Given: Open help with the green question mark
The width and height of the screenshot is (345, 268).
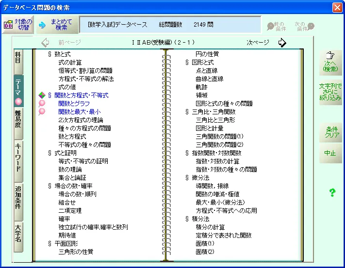Looking at the screenshot, I should click(x=332, y=192).
